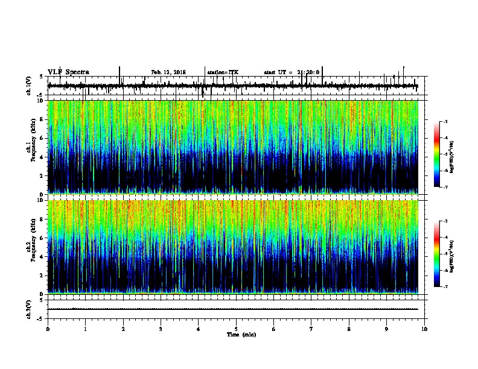This screenshot has width=478, height=369.
Task: Click time axis tick label "9"
Action: click(386, 329)
